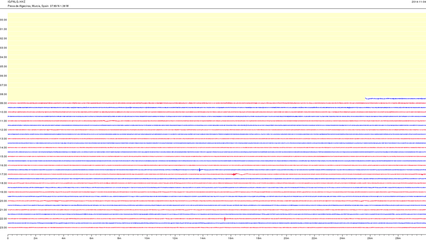The image size is (426, 240).
Task: Select the 17:30 time label
Action: [4, 174]
